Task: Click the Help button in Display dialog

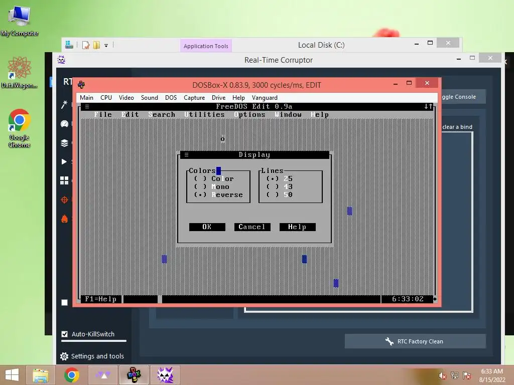Action: pos(297,227)
